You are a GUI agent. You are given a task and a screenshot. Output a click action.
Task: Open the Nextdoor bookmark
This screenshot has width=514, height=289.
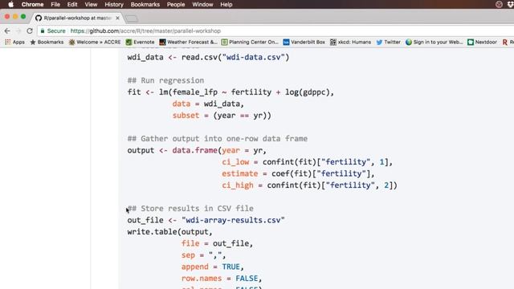tap(482, 42)
